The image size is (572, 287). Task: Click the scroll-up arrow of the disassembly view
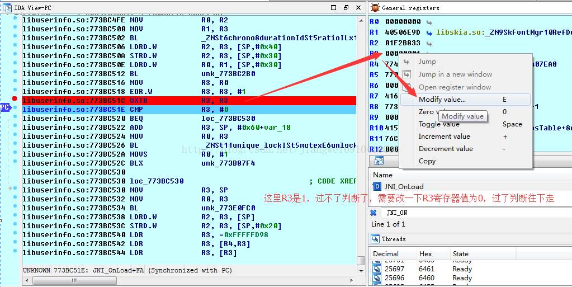pyautogui.click(x=361, y=21)
